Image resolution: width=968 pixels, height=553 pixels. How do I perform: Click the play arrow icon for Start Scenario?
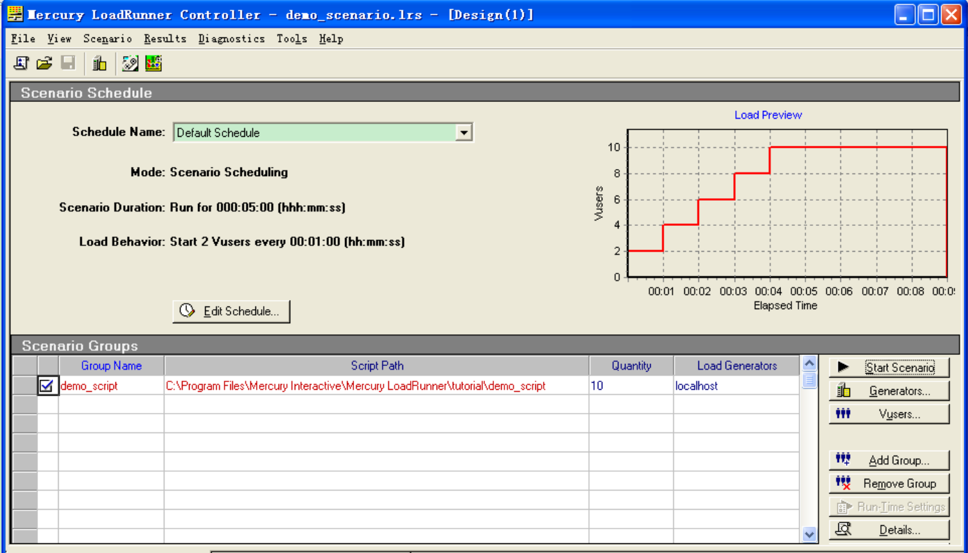(x=843, y=367)
